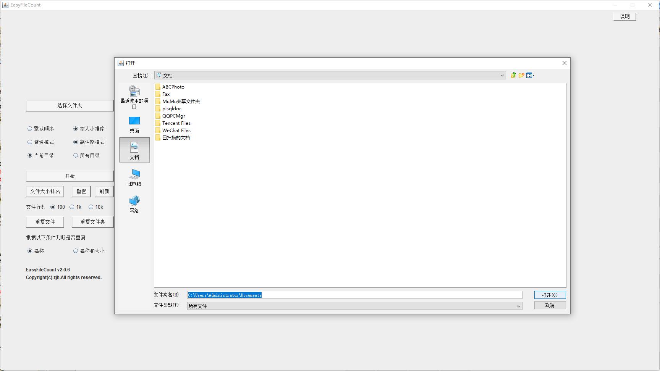
Task: Select 按大小排序 radio option
Action: pos(76,129)
